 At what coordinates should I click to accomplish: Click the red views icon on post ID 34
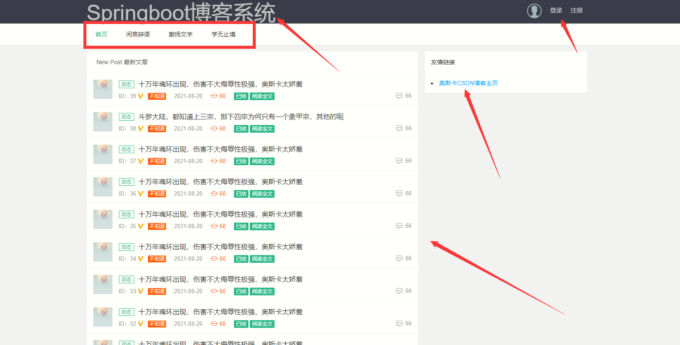click(x=214, y=259)
